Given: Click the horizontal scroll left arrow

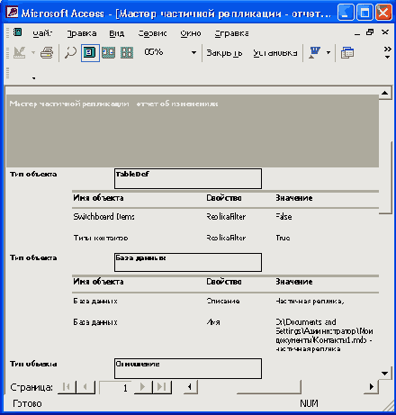Looking at the screenshot, I should point(190,387).
